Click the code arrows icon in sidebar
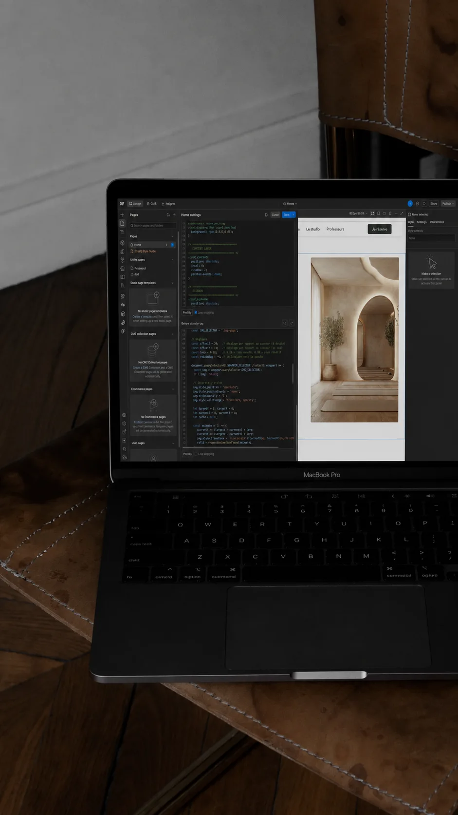 [x=123, y=305]
